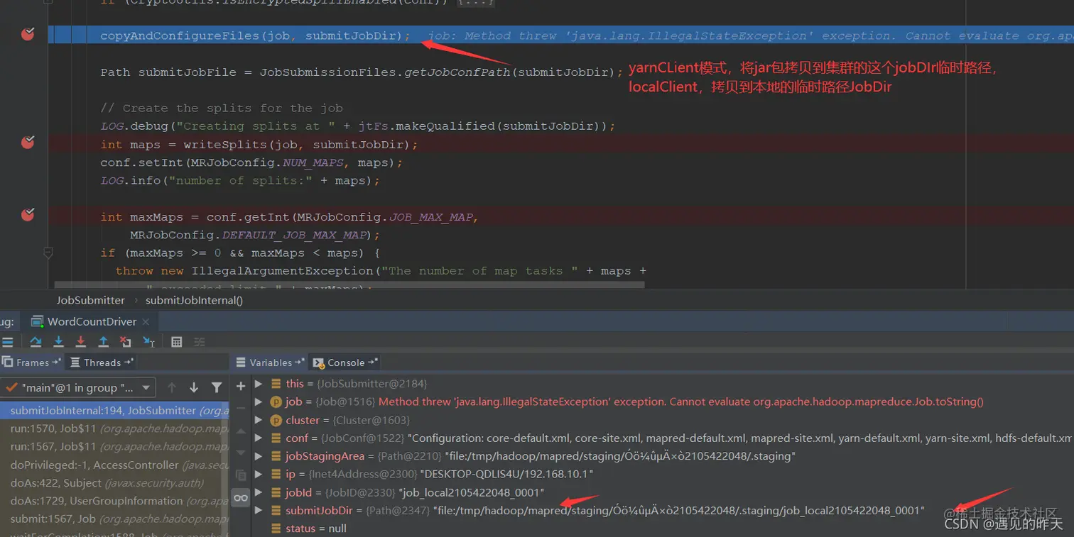This screenshot has height=537, width=1074.
Task: Click the Step Out debug icon
Action: click(103, 341)
